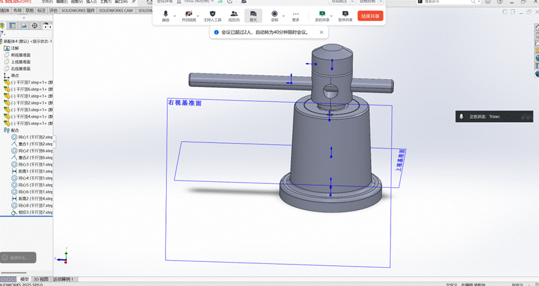Click the red end sharing button
Screen dimensions: 539x286
pos(370,16)
